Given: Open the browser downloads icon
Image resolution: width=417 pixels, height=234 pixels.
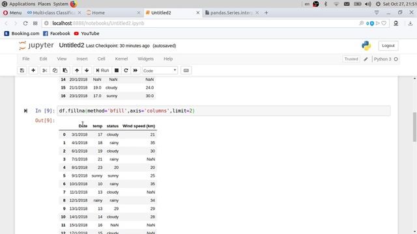Looking at the screenshot, I should coord(410,23).
